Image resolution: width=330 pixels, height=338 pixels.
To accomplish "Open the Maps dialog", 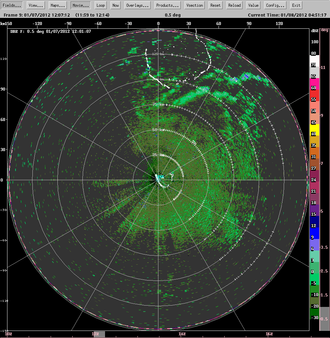I will point(57,5).
